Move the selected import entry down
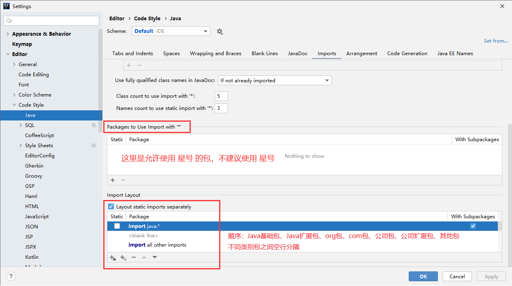 (155, 257)
